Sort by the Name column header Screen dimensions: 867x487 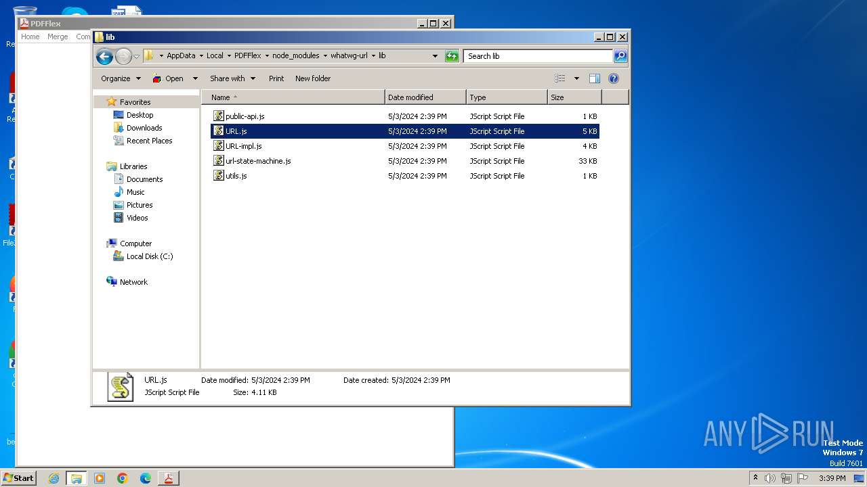point(293,97)
